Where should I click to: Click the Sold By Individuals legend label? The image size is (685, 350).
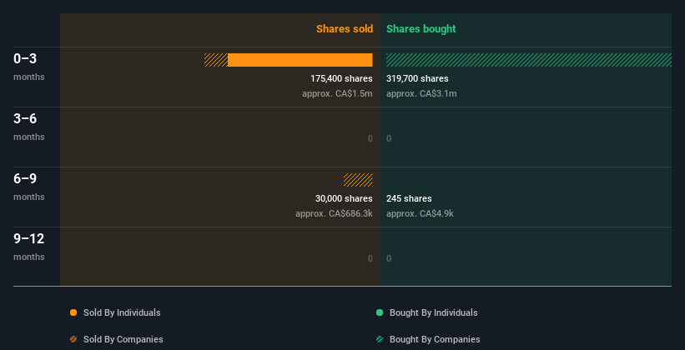122,312
